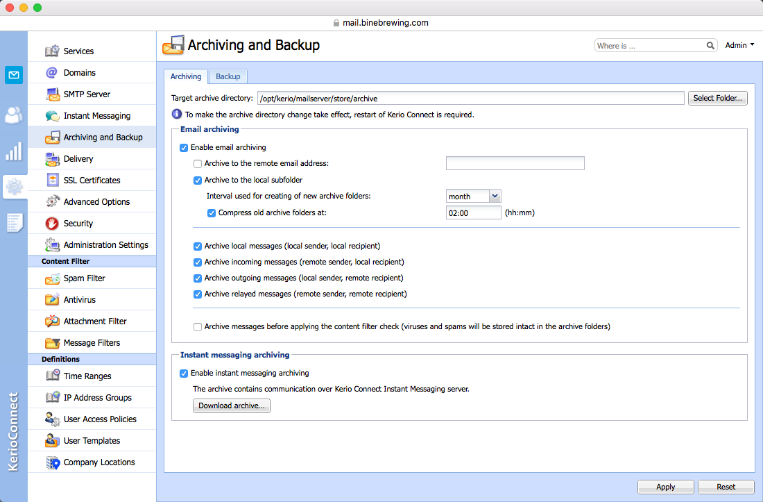Click the Select Folder... button
The image size is (763, 502).
[x=717, y=99]
